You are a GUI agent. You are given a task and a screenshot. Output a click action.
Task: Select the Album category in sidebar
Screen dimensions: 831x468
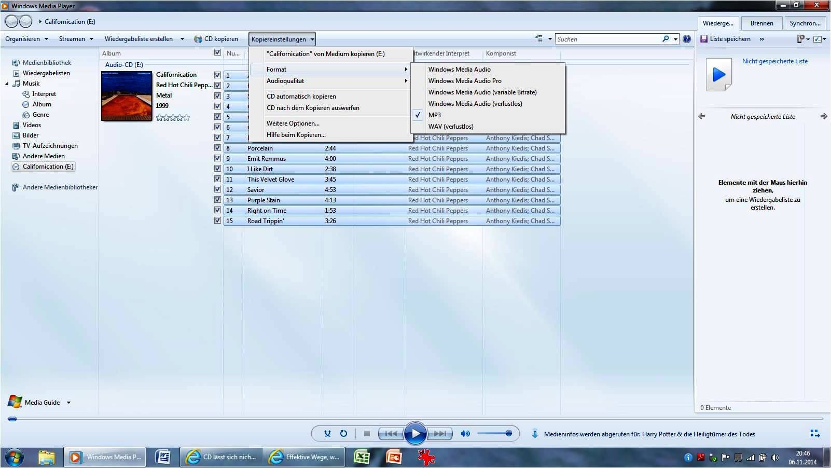point(37,104)
